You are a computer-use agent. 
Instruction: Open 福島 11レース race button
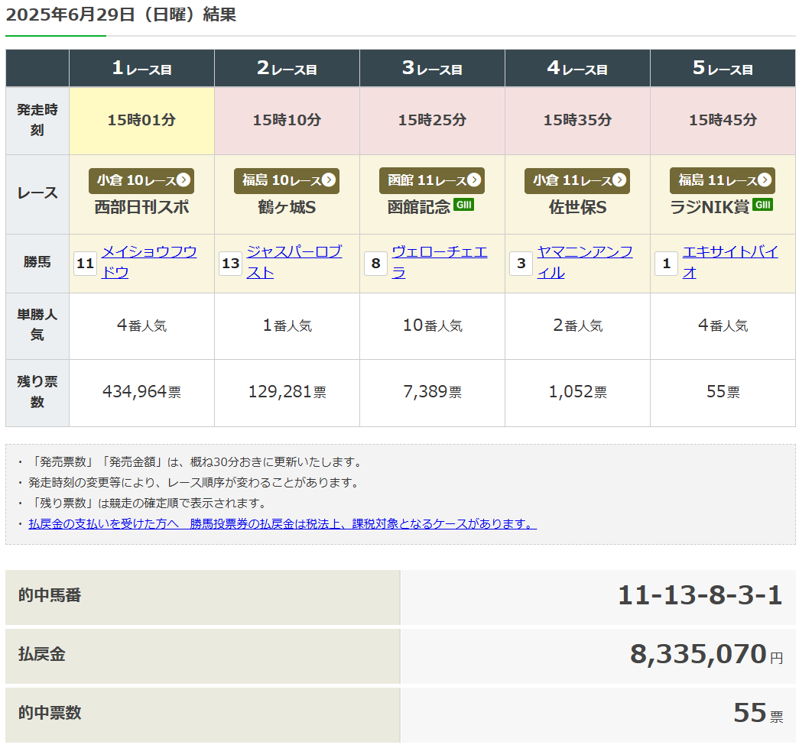pyautogui.click(x=722, y=180)
